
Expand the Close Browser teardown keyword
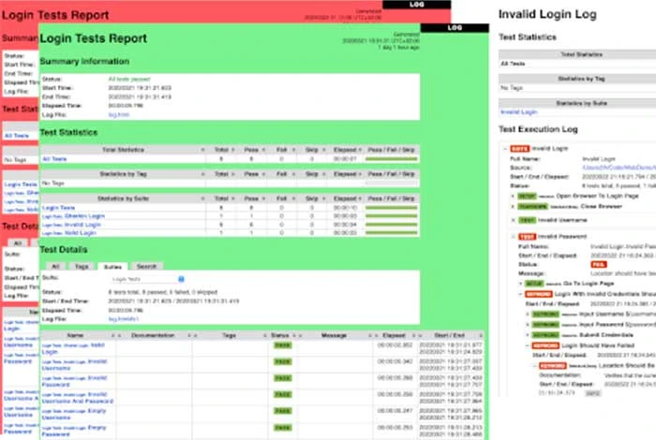(513, 206)
